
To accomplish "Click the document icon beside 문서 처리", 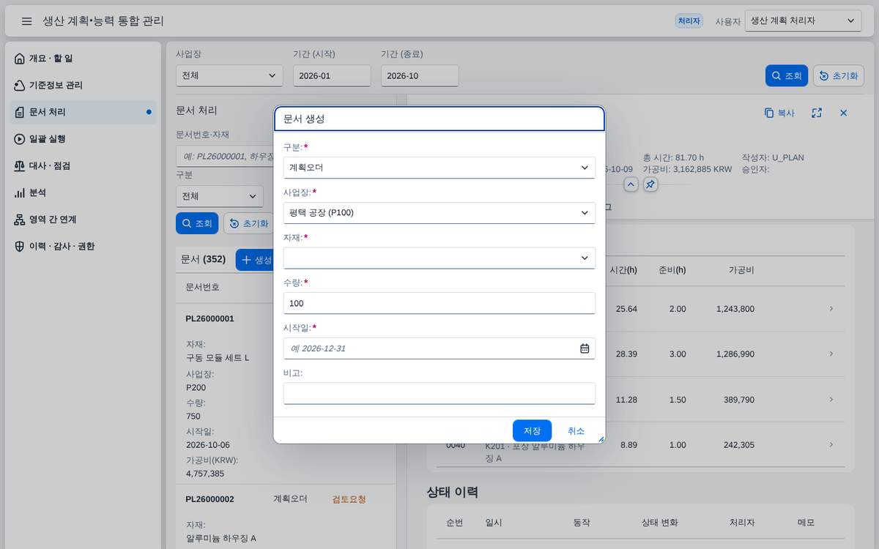I will [20, 112].
